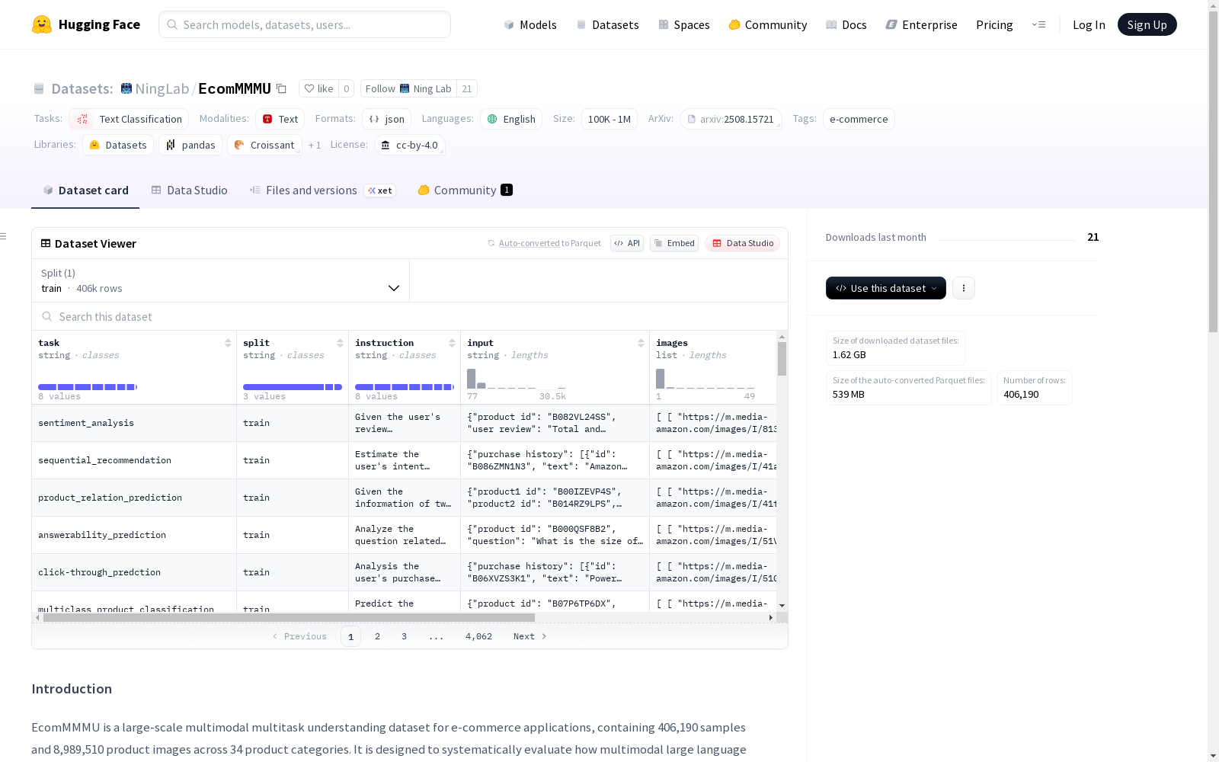Expand the Split train dropdown
The height and width of the screenshot is (762, 1219).
[221, 280]
